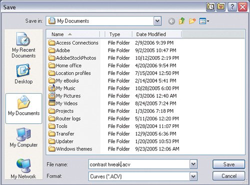Sort the list by Date Modified column
The image size is (250, 185).
pyautogui.click(x=156, y=34)
